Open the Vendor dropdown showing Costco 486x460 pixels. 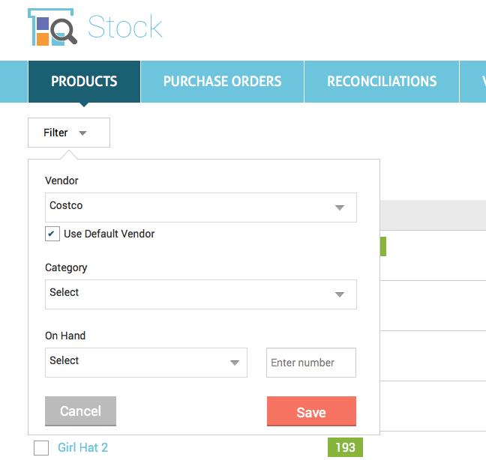201,208
